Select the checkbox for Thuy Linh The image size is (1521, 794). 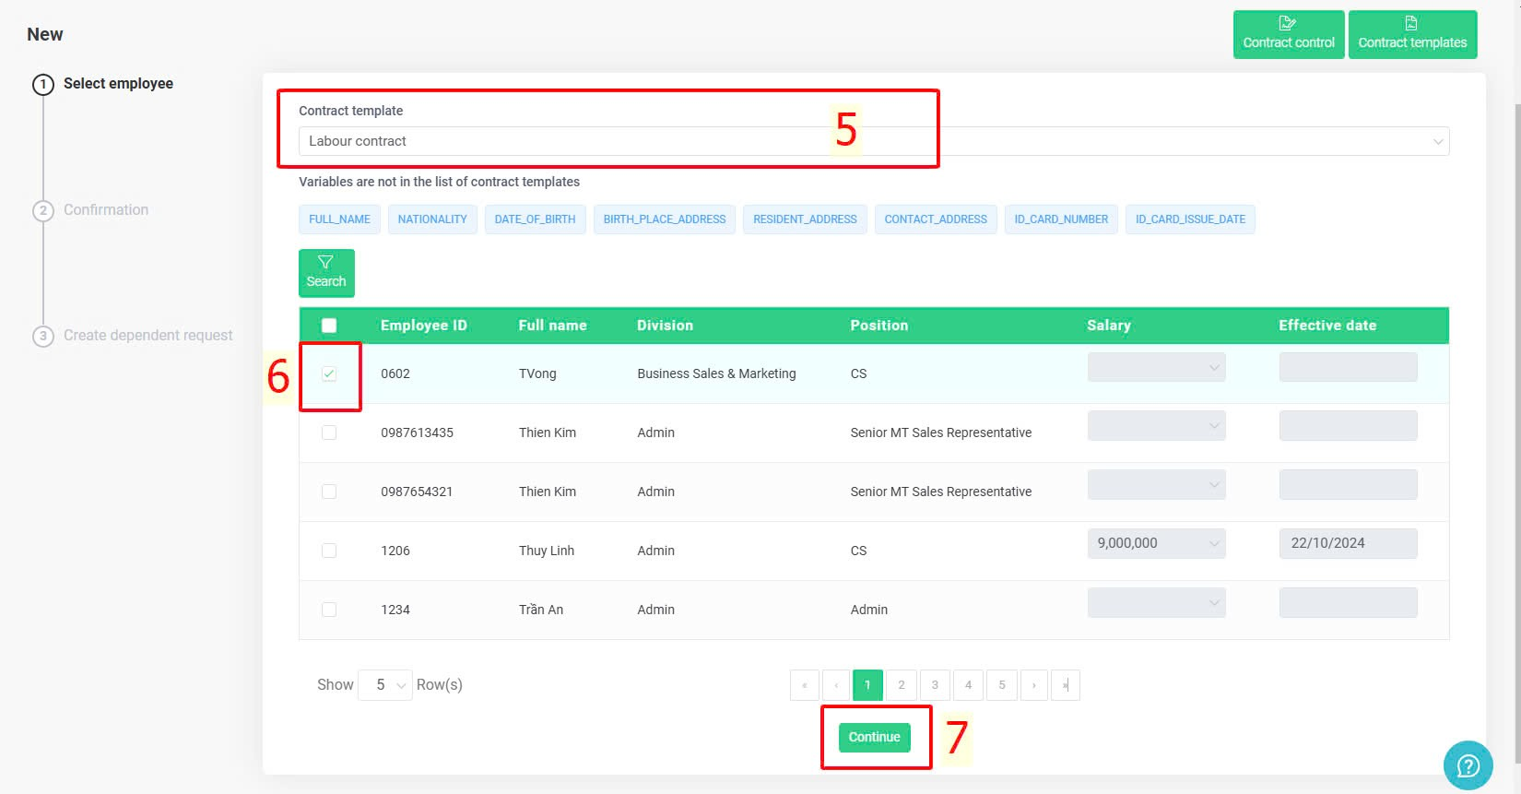click(x=329, y=551)
